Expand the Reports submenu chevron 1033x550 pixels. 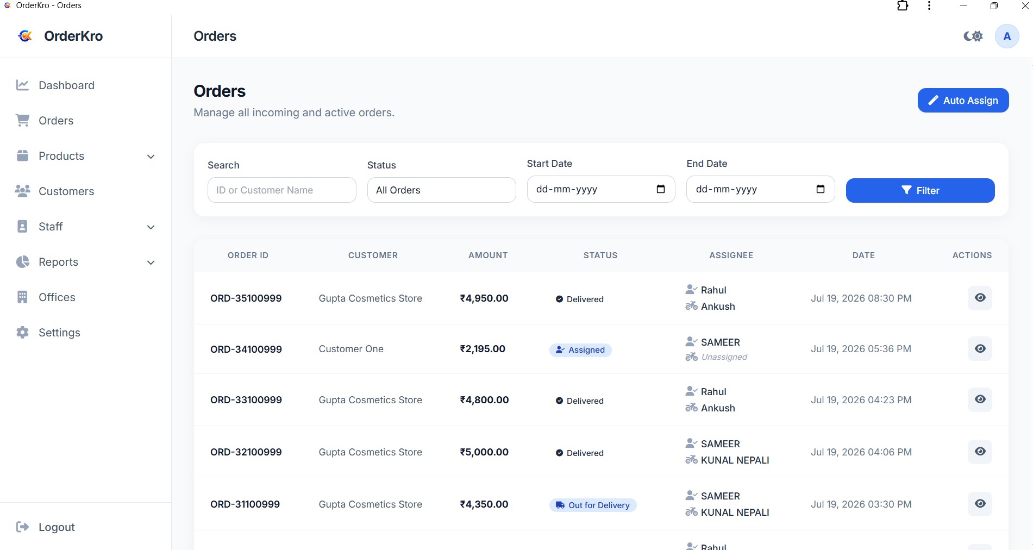click(x=151, y=262)
